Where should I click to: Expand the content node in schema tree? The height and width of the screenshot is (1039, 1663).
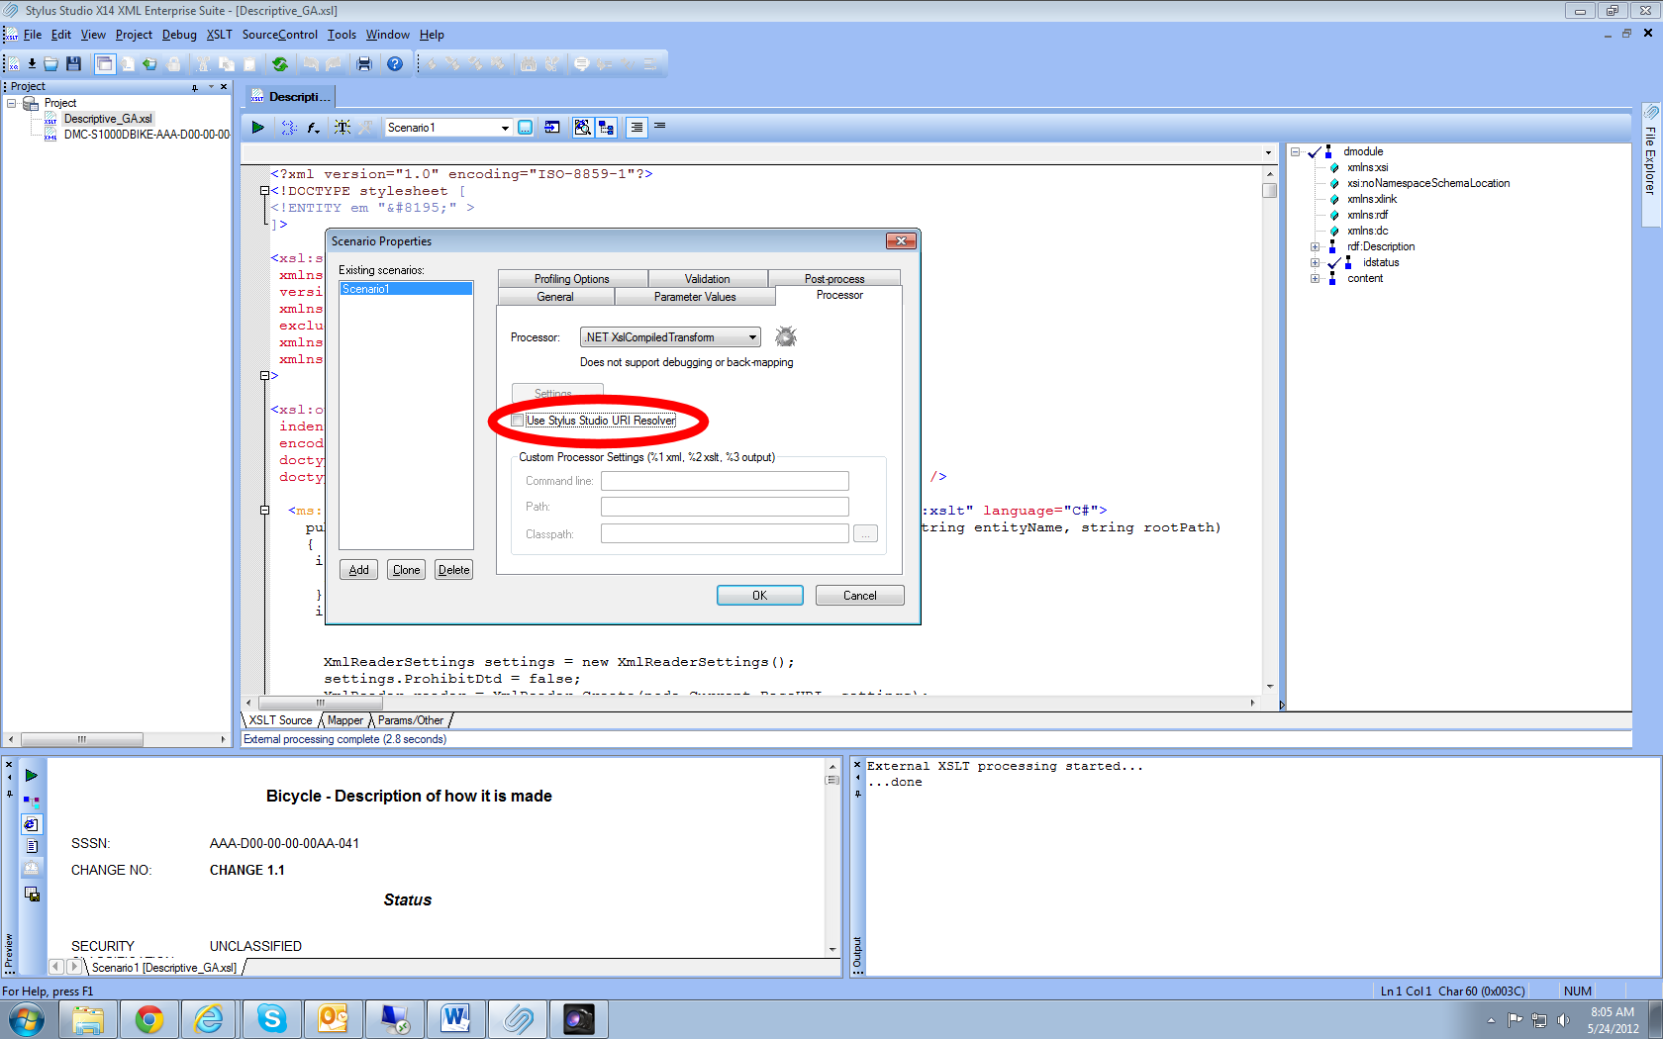click(x=1315, y=279)
